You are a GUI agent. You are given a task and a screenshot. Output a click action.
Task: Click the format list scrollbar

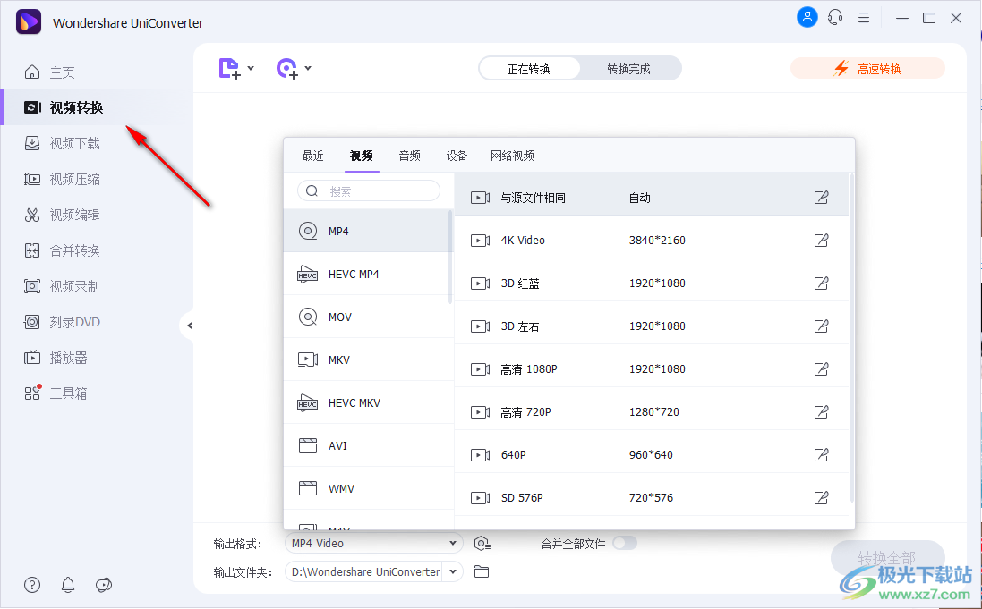point(450,257)
